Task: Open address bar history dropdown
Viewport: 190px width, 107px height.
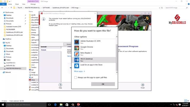Action: click(x=159, y=8)
